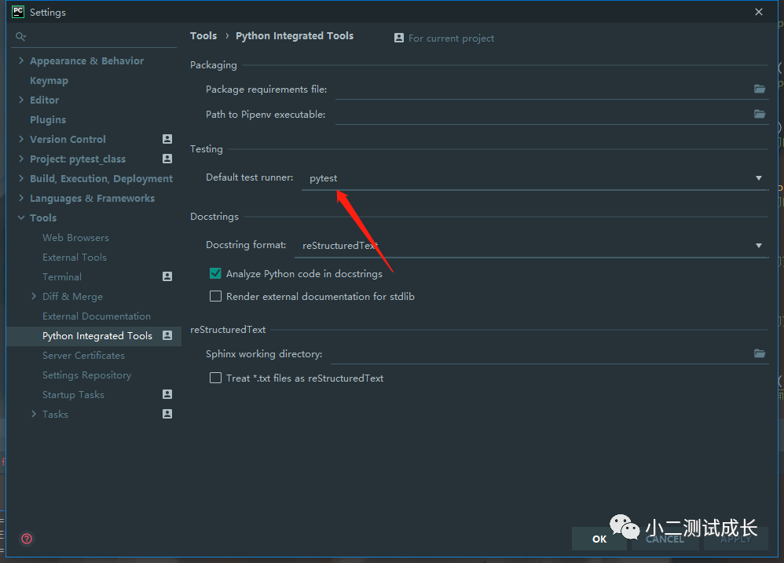The width and height of the screenshot is (784, 563).
Task: Click the Package requirements file text field
Action: click(542, 90)
